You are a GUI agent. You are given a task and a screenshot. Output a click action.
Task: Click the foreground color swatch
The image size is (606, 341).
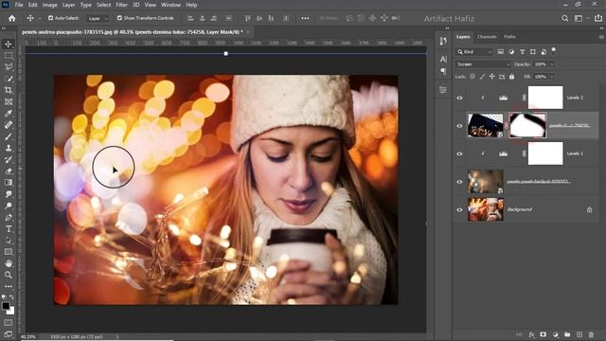tap(6, 306)
